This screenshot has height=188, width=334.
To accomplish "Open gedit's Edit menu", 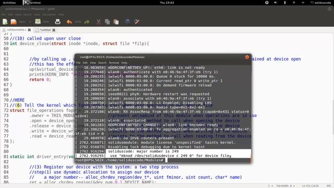I will click(x=10, y=15).
